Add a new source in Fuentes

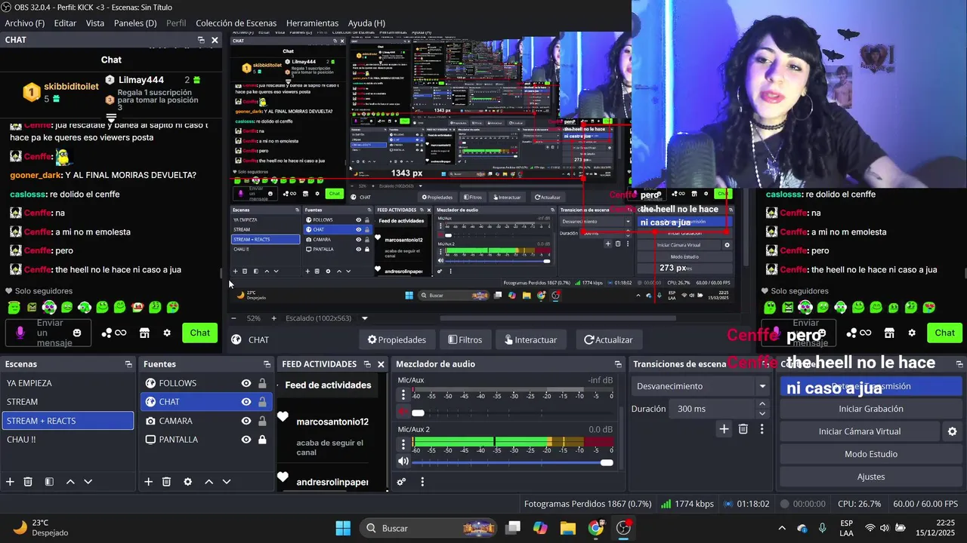tap(149, 482)
